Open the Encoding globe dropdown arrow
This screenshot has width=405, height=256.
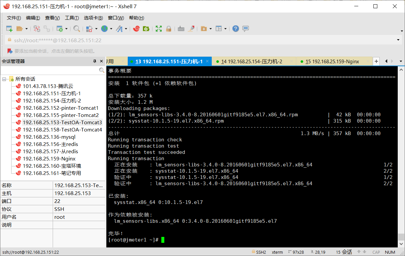coord(111,29)
